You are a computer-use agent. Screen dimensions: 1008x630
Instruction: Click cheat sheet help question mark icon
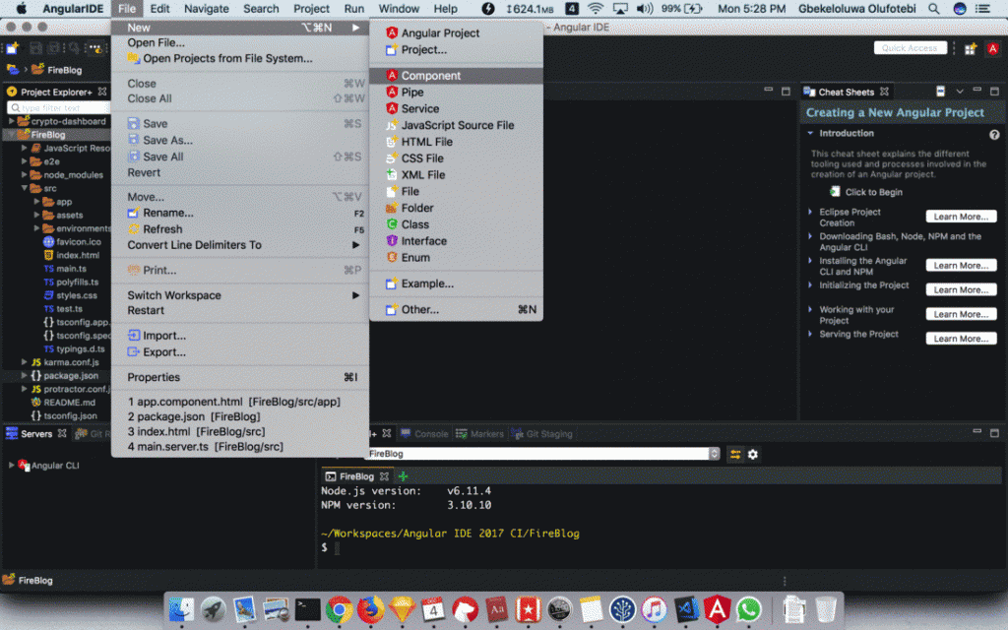(x=994, y=134)
